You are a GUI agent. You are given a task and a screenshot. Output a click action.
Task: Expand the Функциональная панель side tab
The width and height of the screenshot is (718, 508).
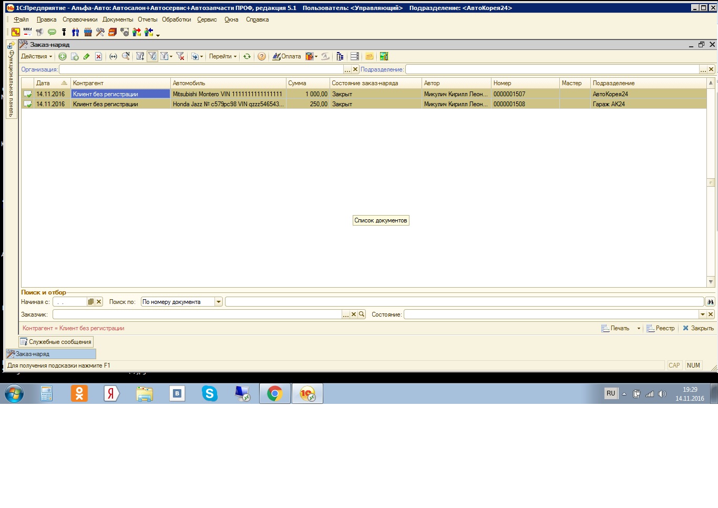pos(11,79)
